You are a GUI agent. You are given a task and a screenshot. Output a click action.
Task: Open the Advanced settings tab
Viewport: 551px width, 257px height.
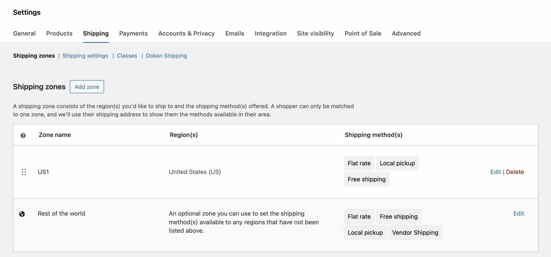(406, 33)
